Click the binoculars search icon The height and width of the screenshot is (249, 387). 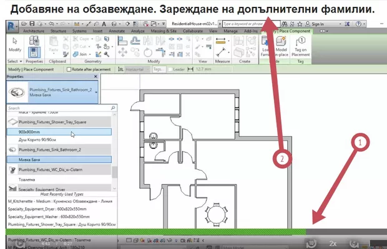285,24
